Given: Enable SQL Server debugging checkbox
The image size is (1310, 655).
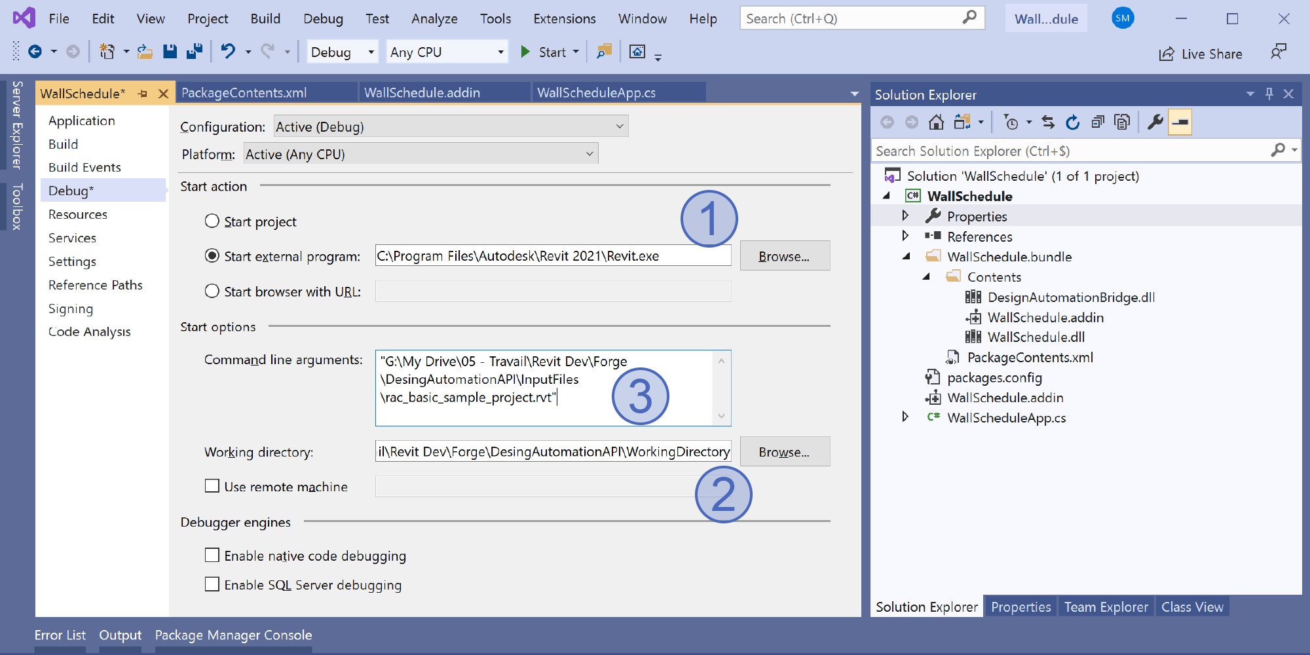Looking at the screenshot, I should click(x=212, y=584).
